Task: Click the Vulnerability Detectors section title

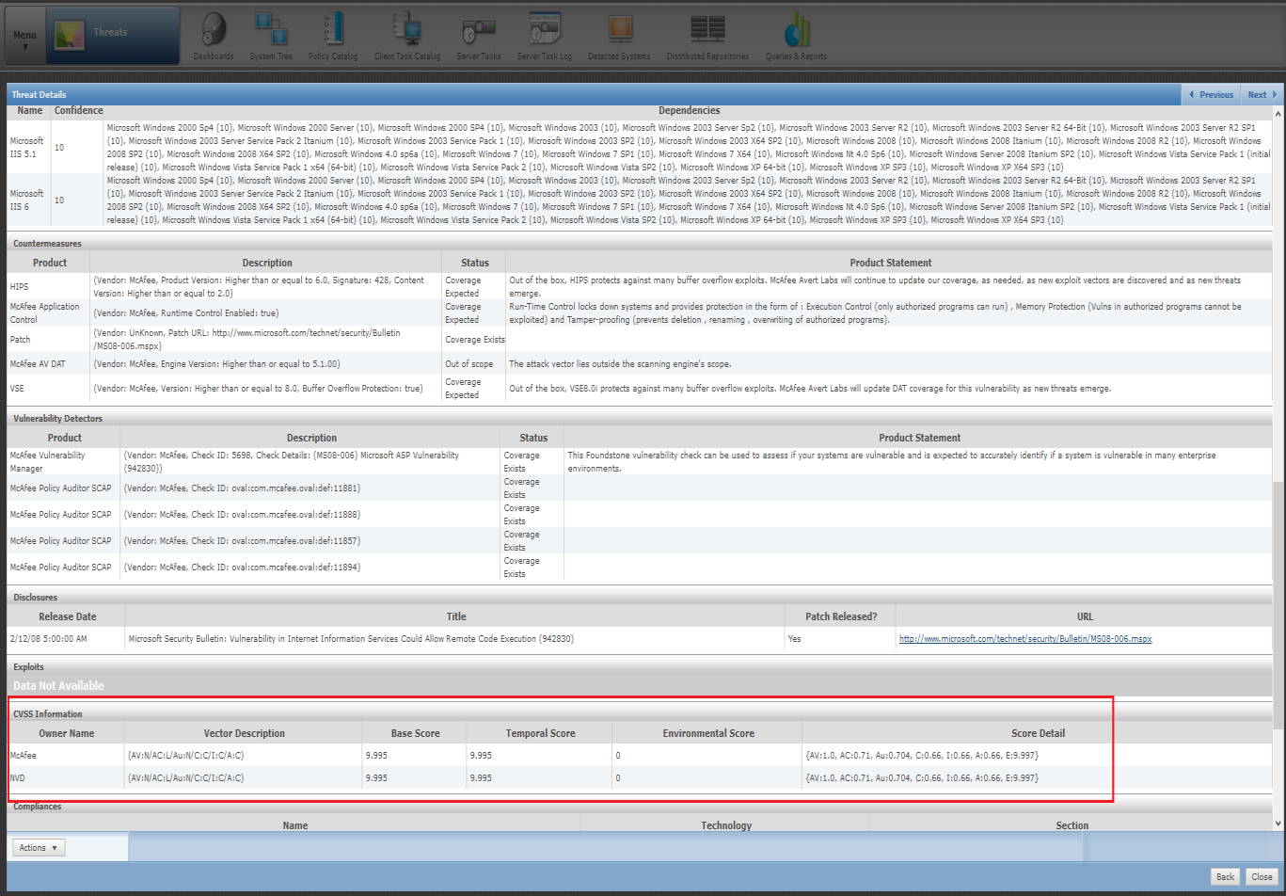Action: (x=57, y=418)
